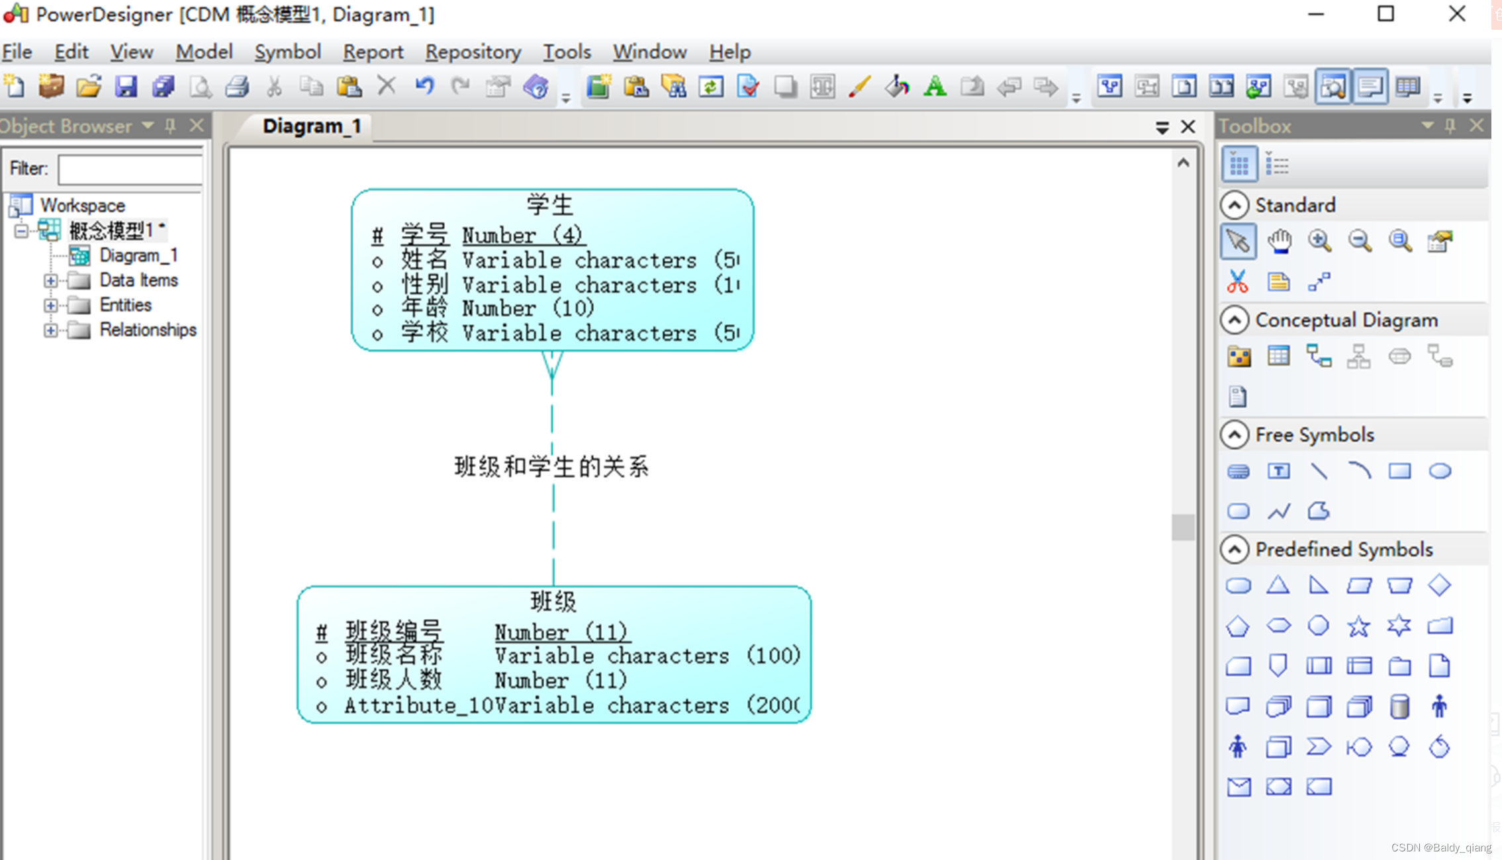Expand the Entities node in Object Browser
Viewport: 1502px width, 860px height.
(52, 305)
